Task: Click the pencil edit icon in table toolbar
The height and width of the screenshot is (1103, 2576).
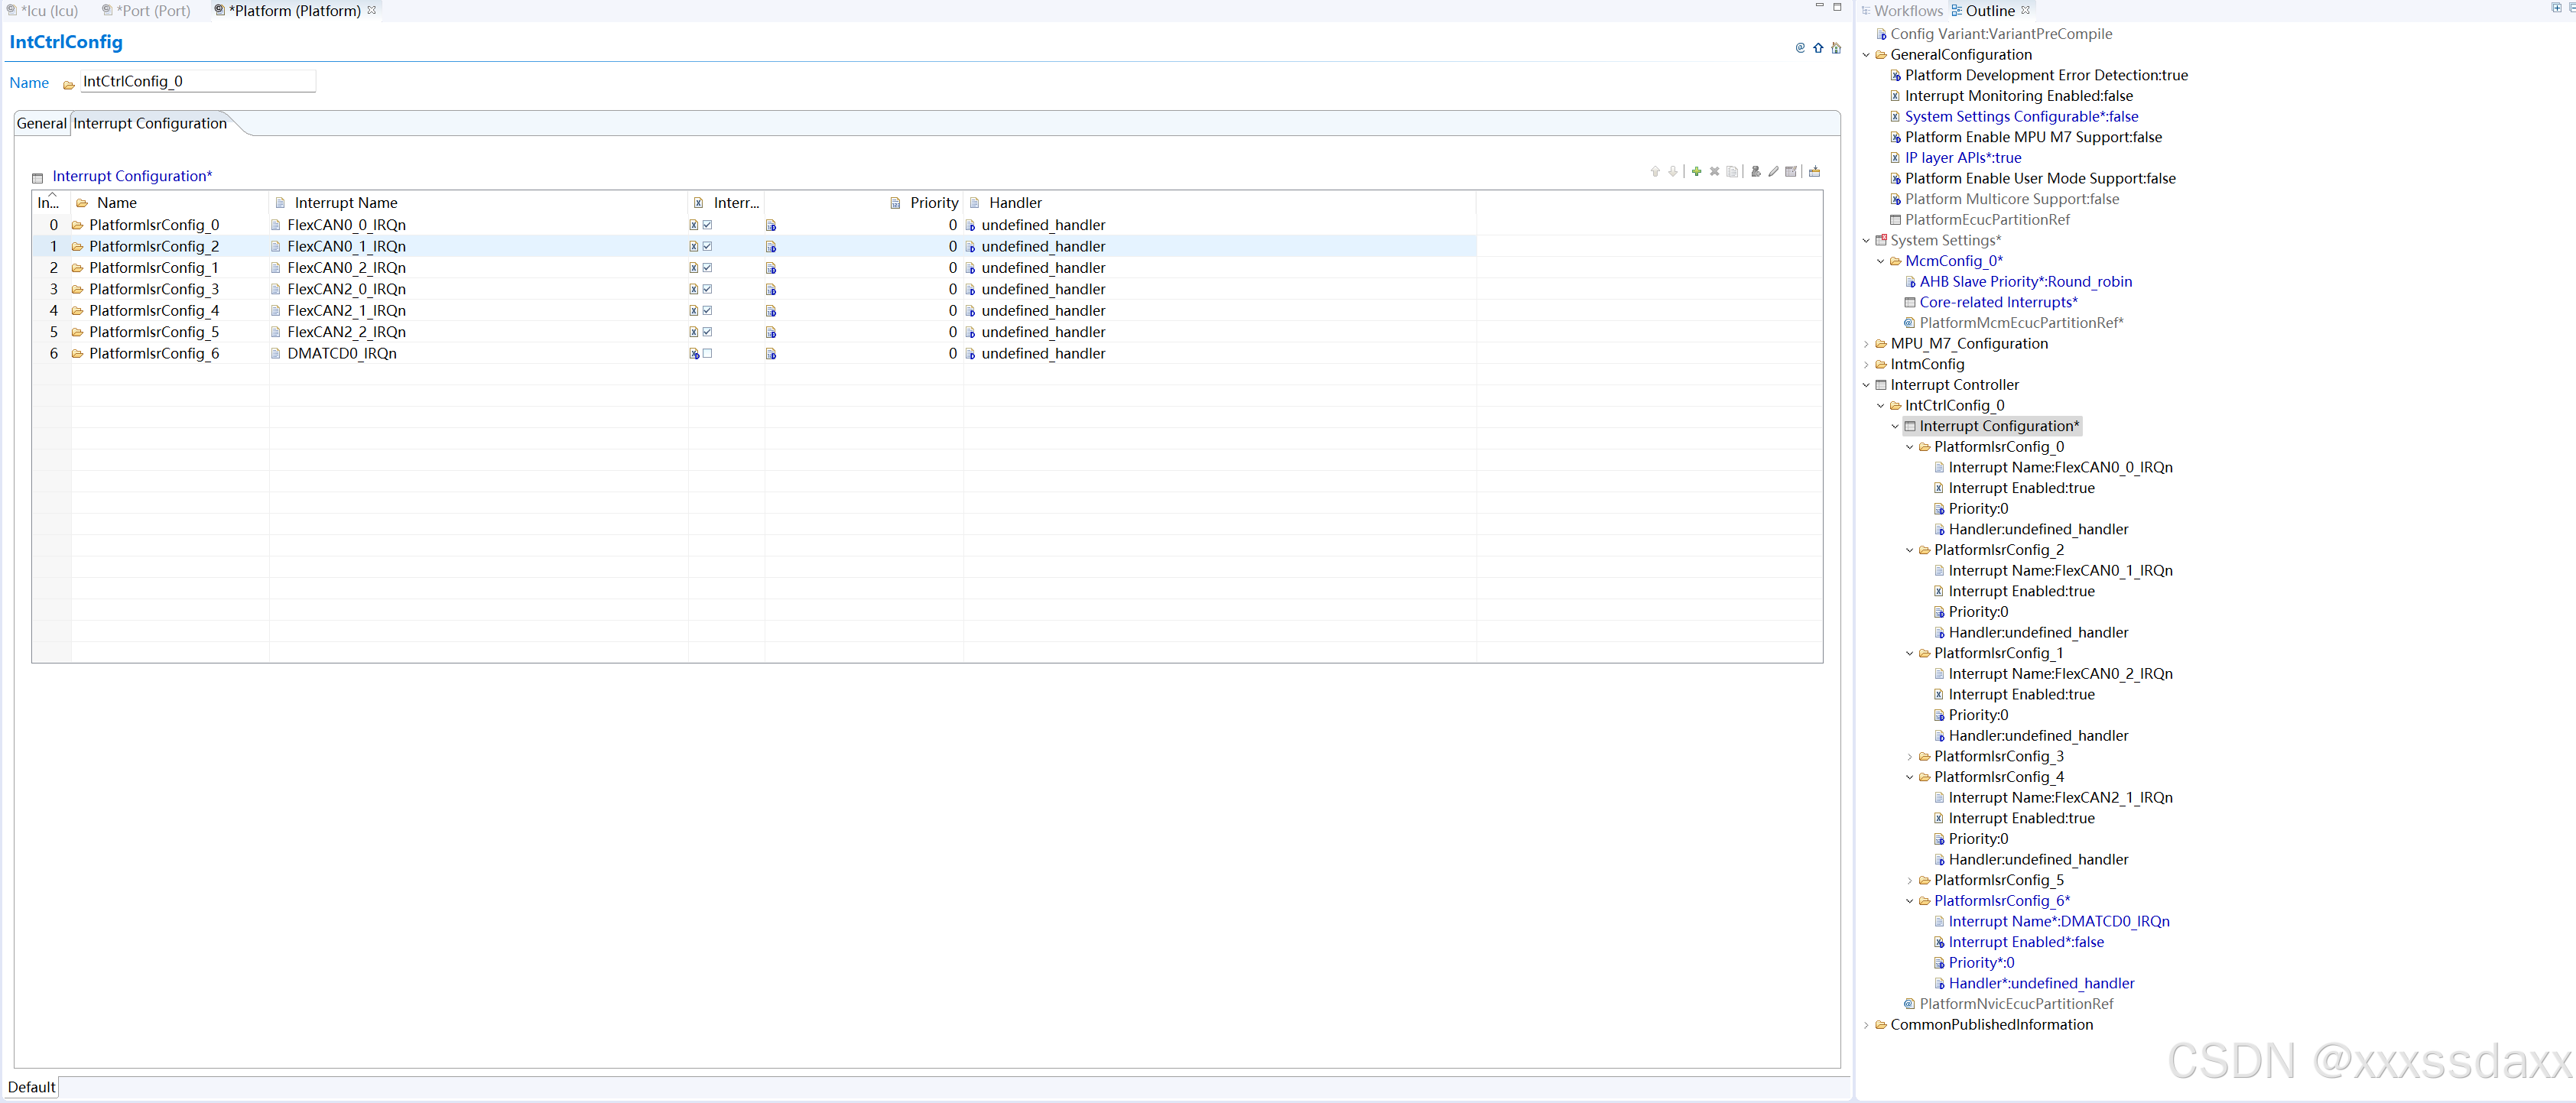Action: pos(1774,172)
